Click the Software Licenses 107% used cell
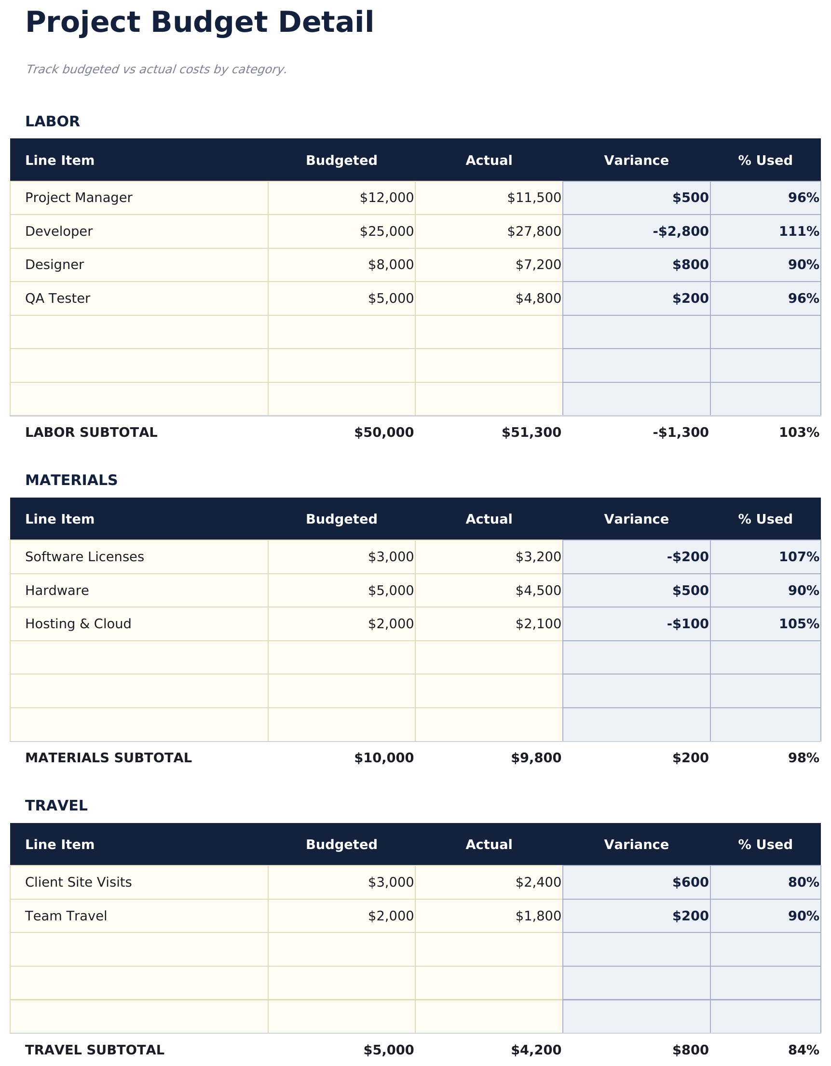This screenshot has width=831, height=1066. click(x=765, y=557)
